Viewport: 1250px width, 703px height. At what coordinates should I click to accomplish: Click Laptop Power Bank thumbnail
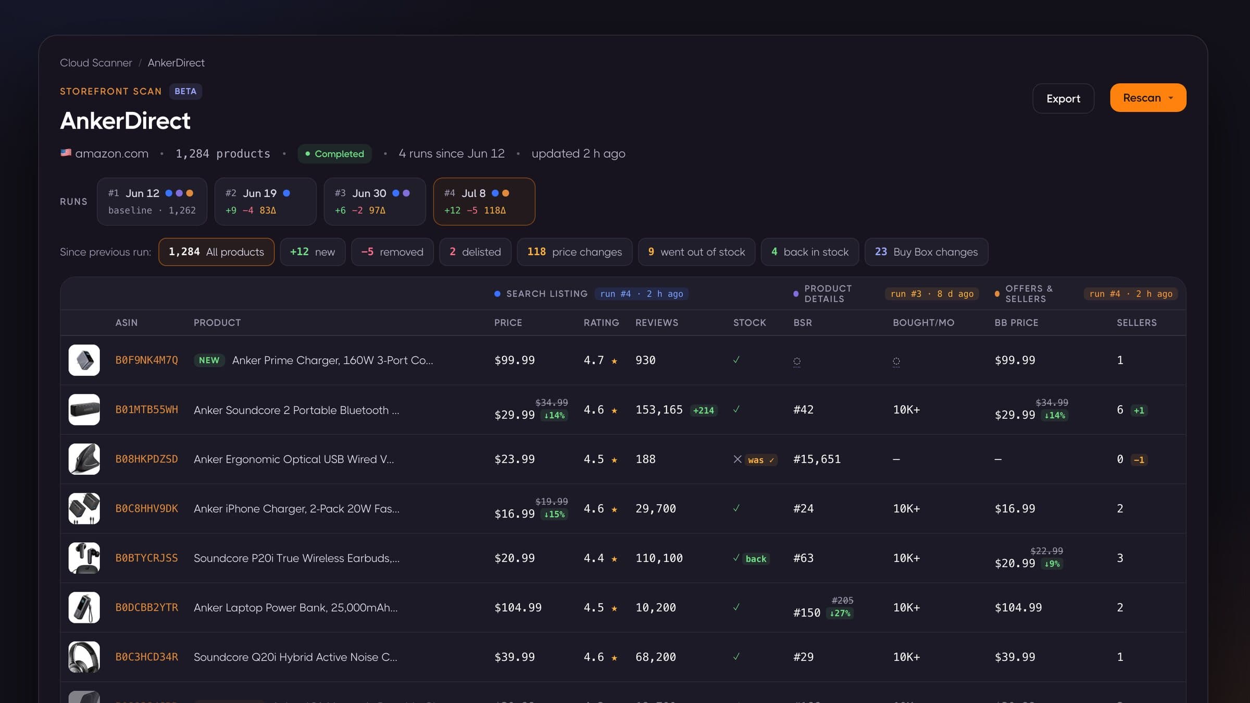tap(84, 608)
